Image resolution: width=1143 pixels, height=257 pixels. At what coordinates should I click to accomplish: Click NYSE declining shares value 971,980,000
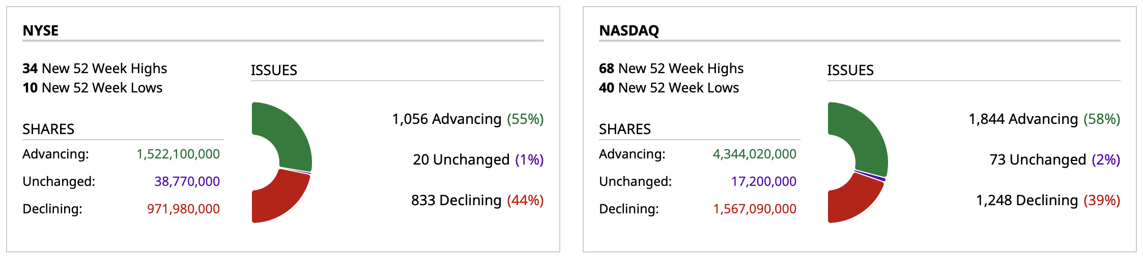pyautogui.click(x=183, y=209)
